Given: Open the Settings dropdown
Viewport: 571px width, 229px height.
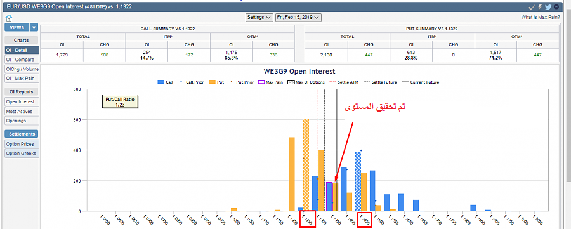Looking at the screenshot, I should click(x=259, y=17).
